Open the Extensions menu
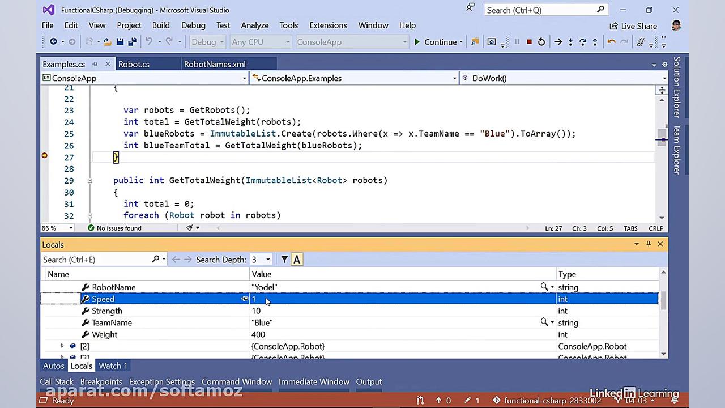725x408 pixels. point(328,25)
